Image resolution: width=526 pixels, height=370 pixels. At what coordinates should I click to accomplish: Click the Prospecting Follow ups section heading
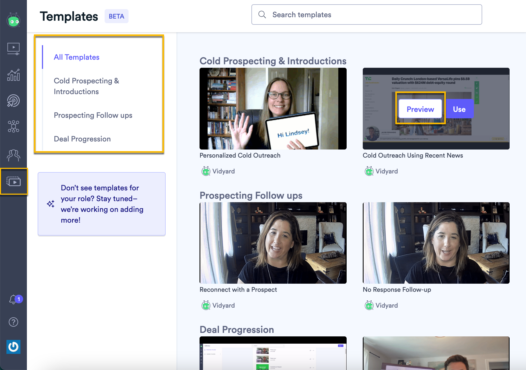point(251,195)
